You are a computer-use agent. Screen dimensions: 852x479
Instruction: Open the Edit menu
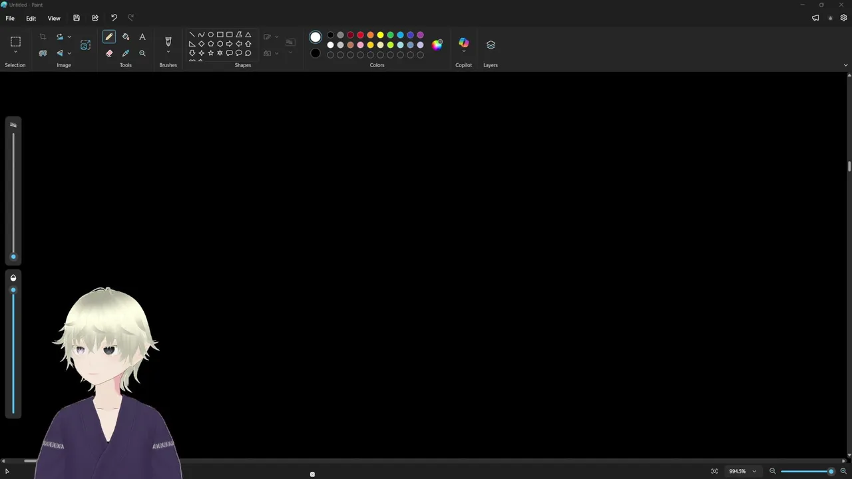tap(31, 18)
